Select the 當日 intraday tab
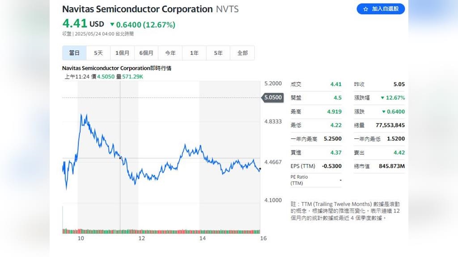Viewport: 458px width, 257px height. click(x=74, y=53)
